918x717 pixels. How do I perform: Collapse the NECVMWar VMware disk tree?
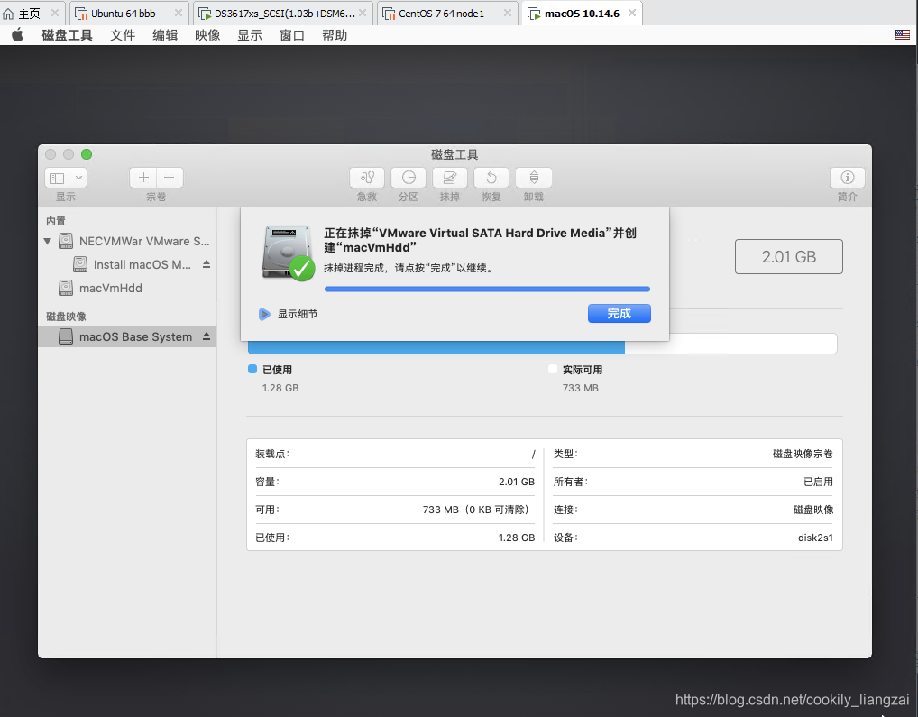[x=48, y=241]
